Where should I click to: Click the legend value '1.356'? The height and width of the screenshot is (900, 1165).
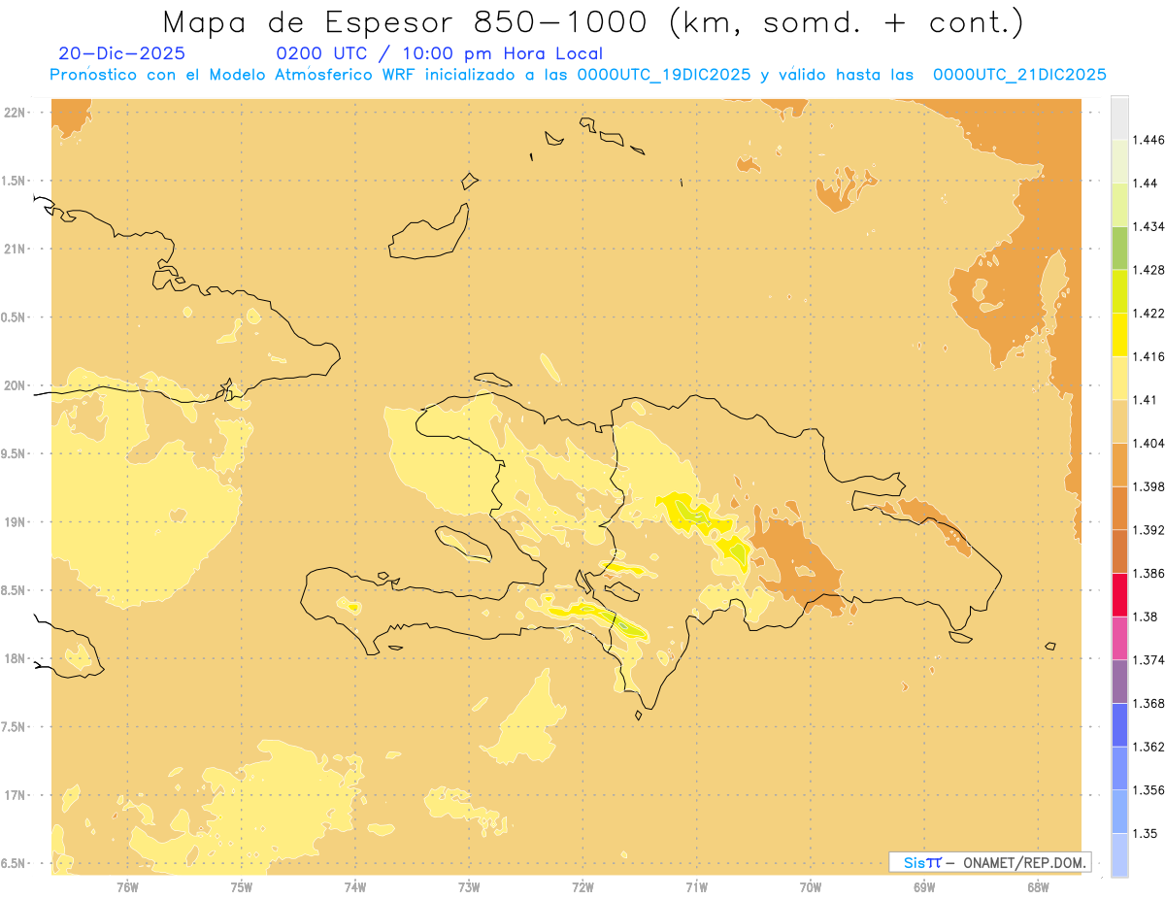[1148, 790]
